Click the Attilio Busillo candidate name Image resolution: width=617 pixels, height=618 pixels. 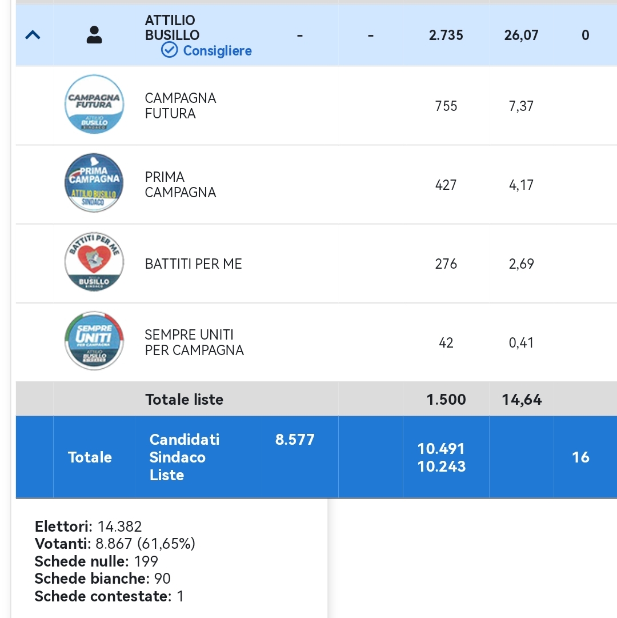172,27
